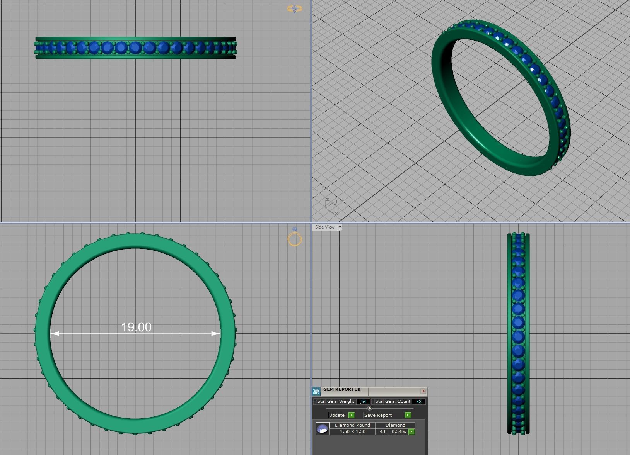Close the Gem Reporter panel

coord(423,391)
